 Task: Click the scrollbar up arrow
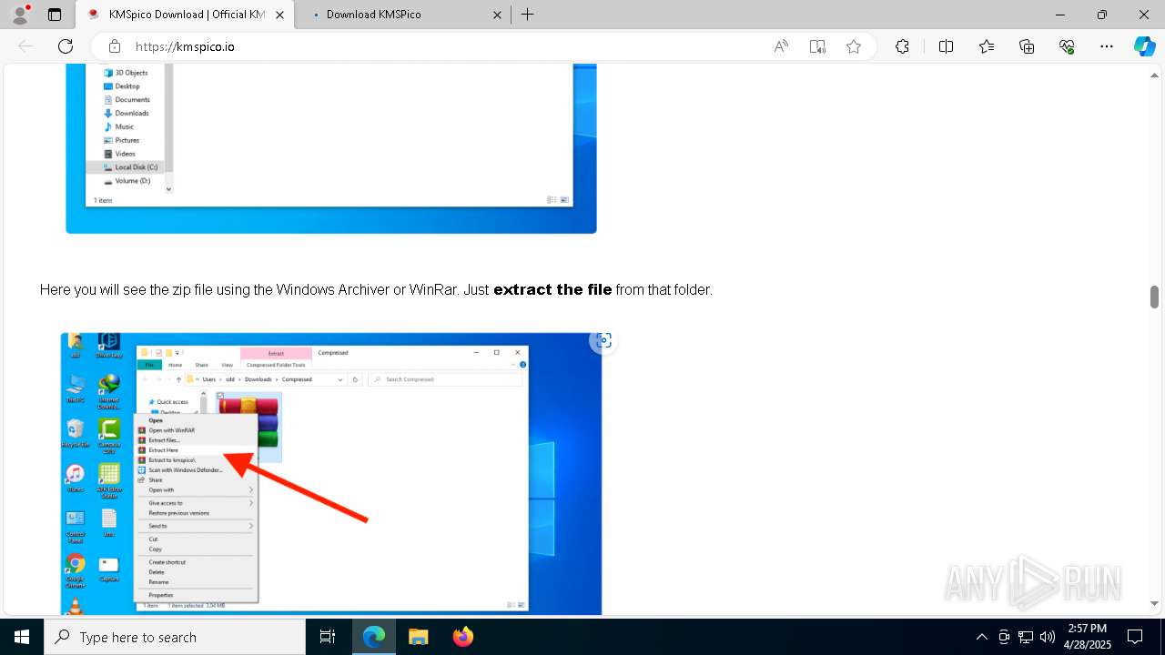1154,74
